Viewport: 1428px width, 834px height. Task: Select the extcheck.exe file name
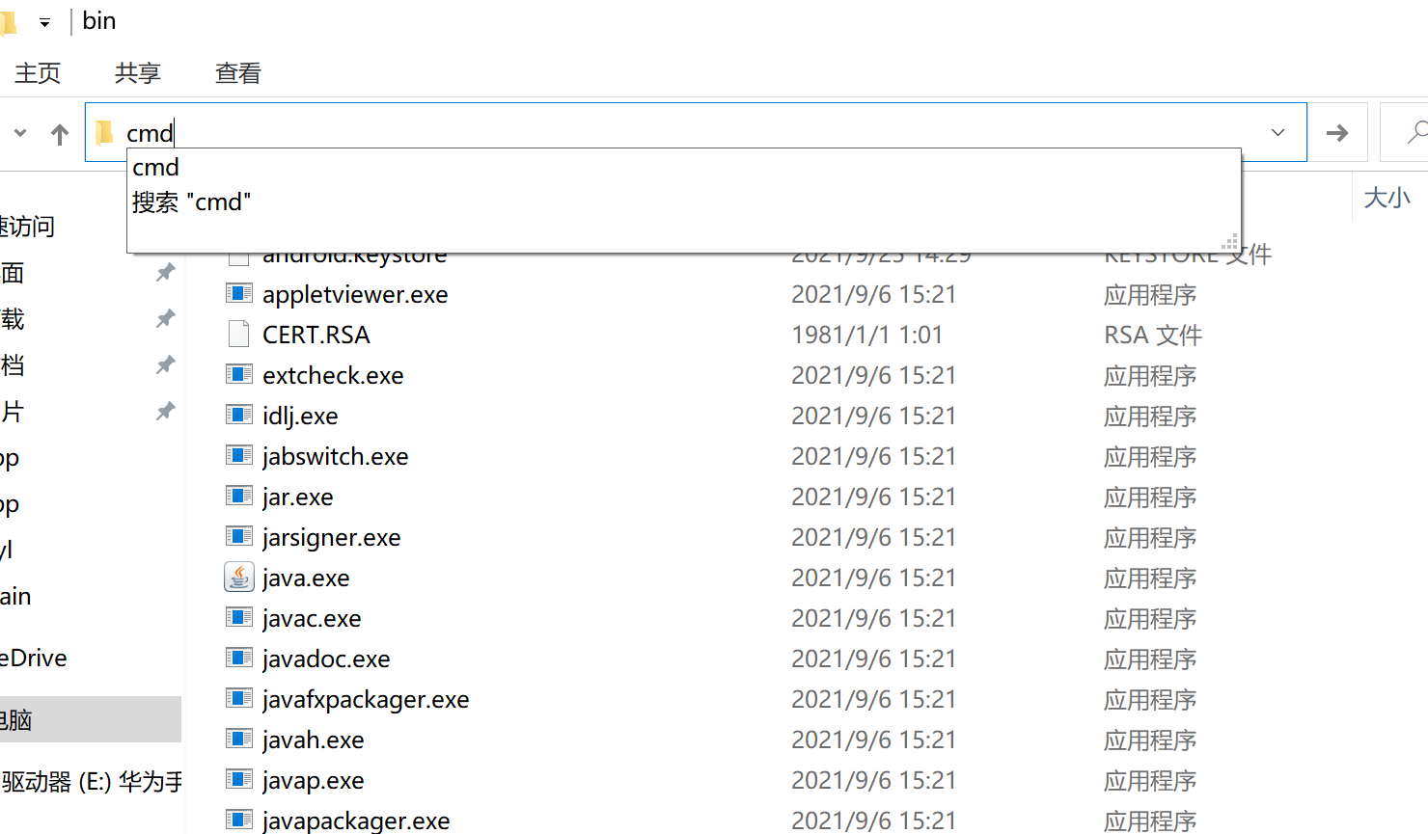pos(333,376)
